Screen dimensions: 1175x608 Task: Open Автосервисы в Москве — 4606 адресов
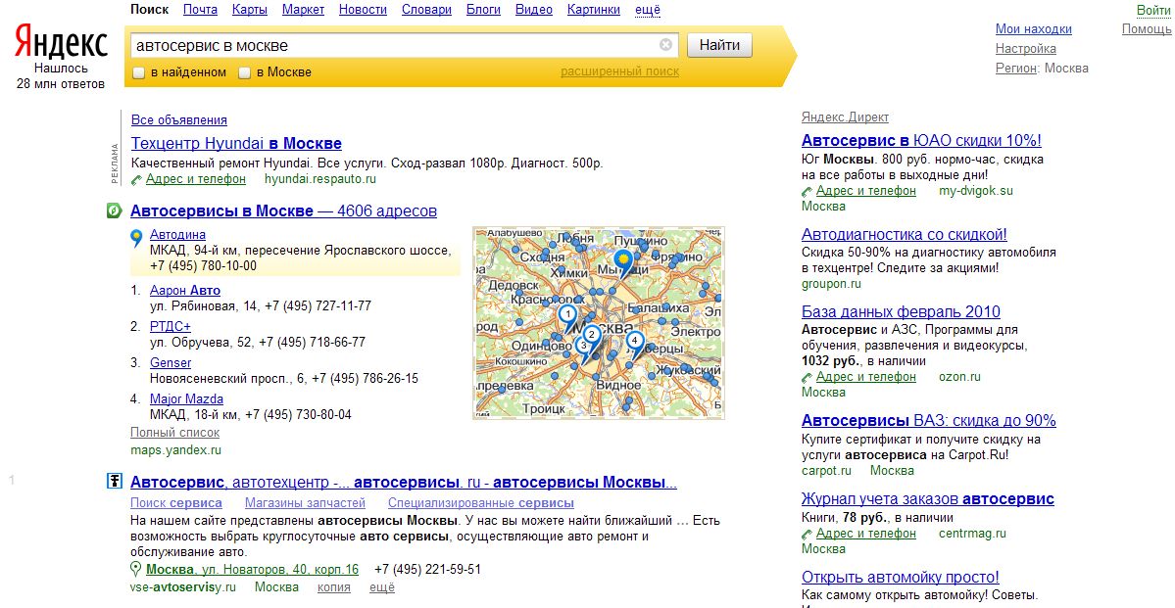tap(283, 211)
